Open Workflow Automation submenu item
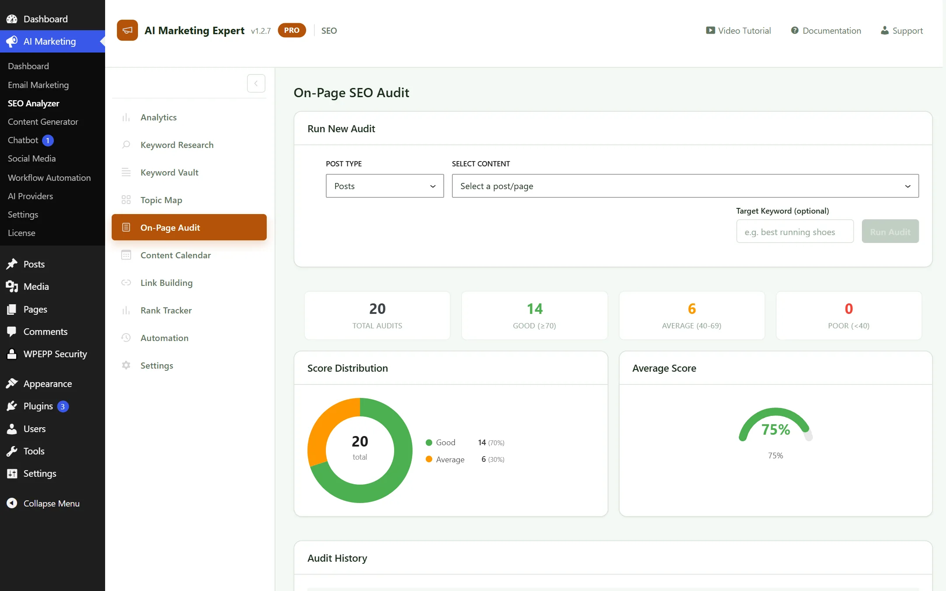 pyautogui.click(x=49, y=178)
